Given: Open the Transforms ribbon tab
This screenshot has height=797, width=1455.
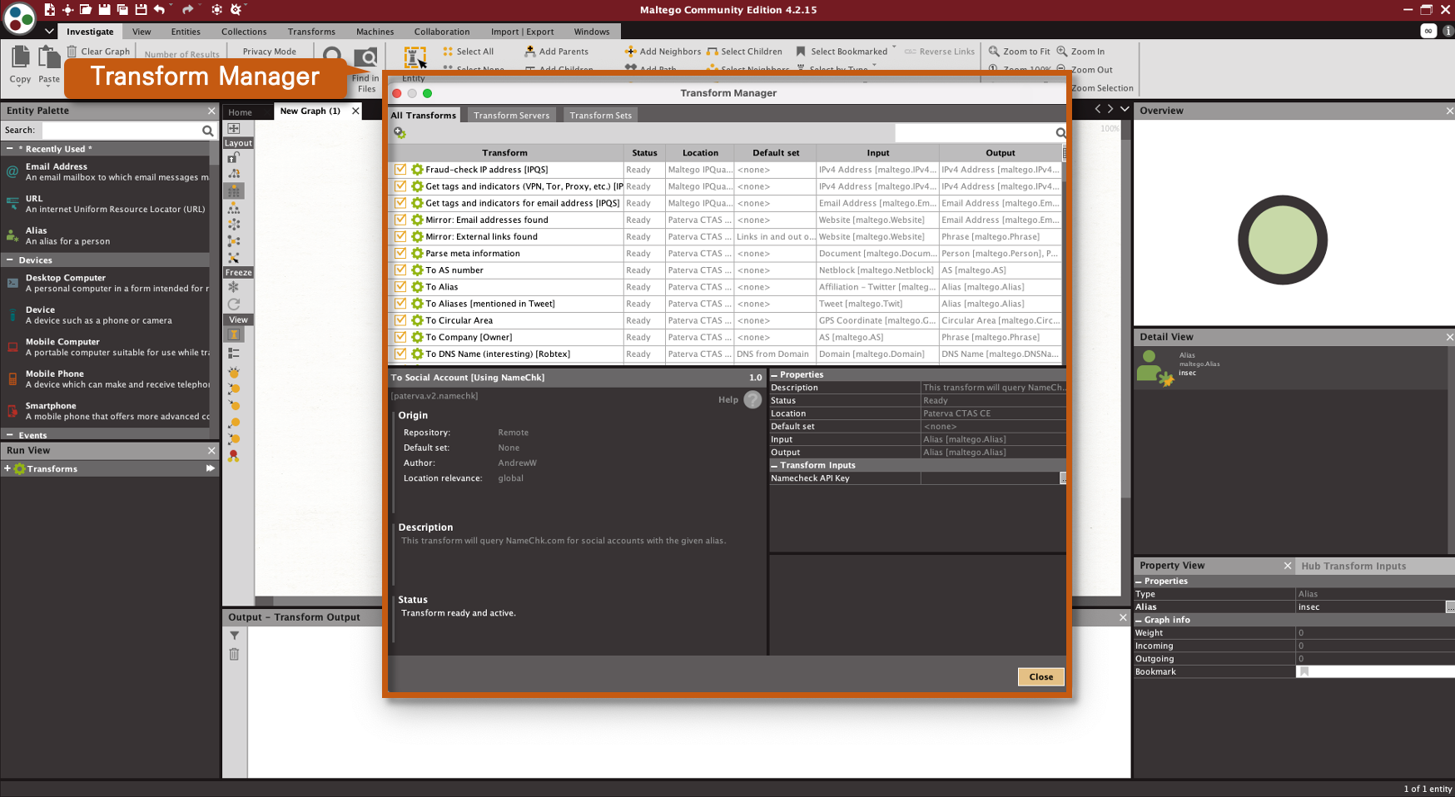Looking at the screenshot, I should 311,32.
